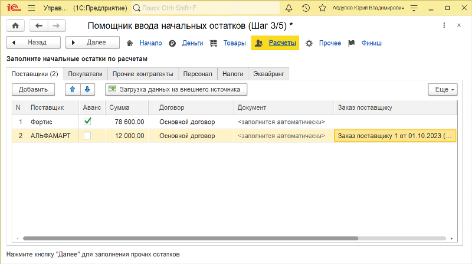472x264 pixels.
Task: Select Заказ поставщику 1 от 01.10.2023 cell
Action: tap(395, 136)
